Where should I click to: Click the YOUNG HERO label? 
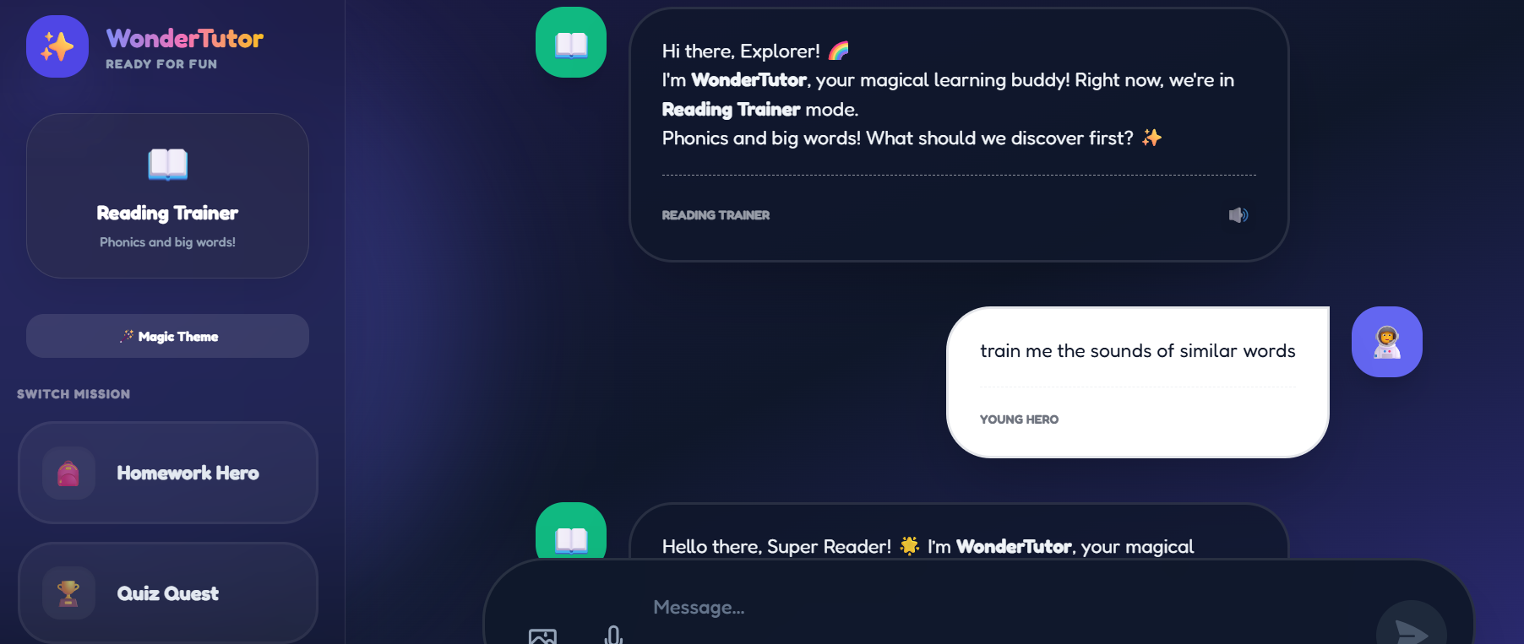point(1019,419)
